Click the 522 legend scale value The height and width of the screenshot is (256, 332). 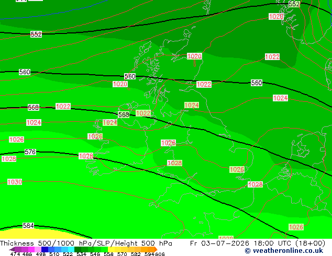pos(68,254)
